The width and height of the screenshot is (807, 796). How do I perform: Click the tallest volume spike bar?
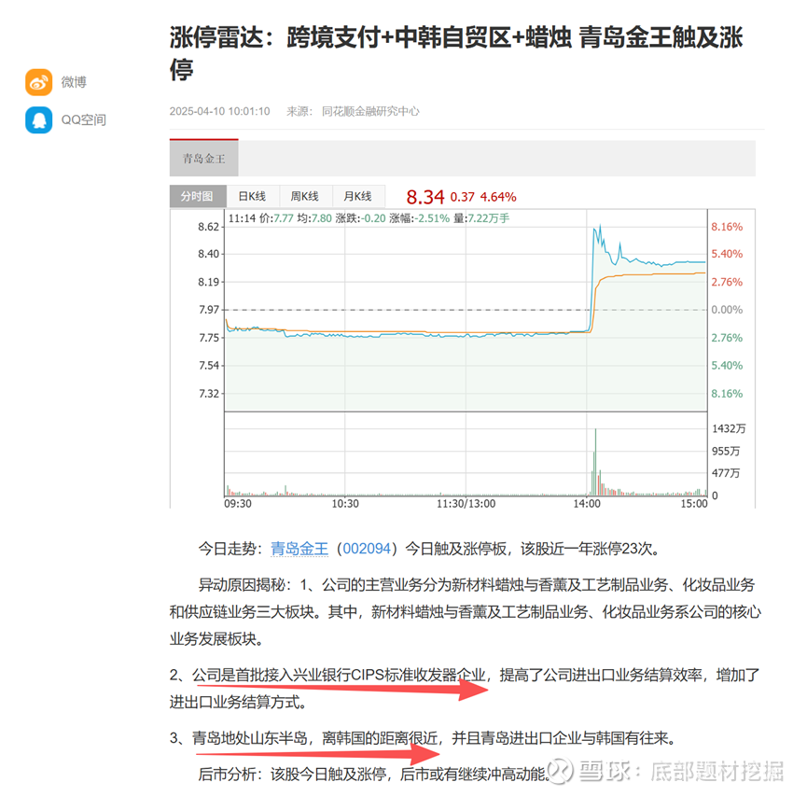pos(595,462)
